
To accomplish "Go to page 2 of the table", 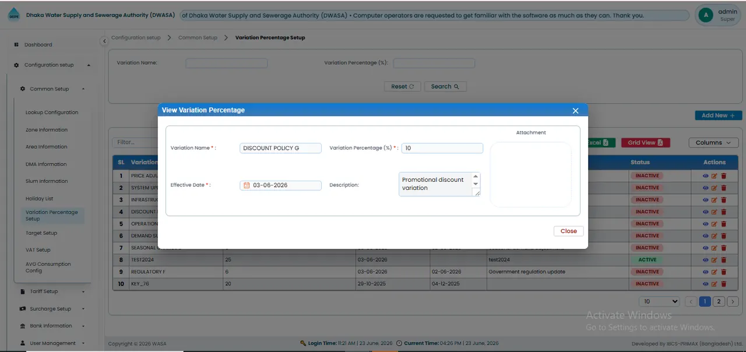I will pos(719,302).
